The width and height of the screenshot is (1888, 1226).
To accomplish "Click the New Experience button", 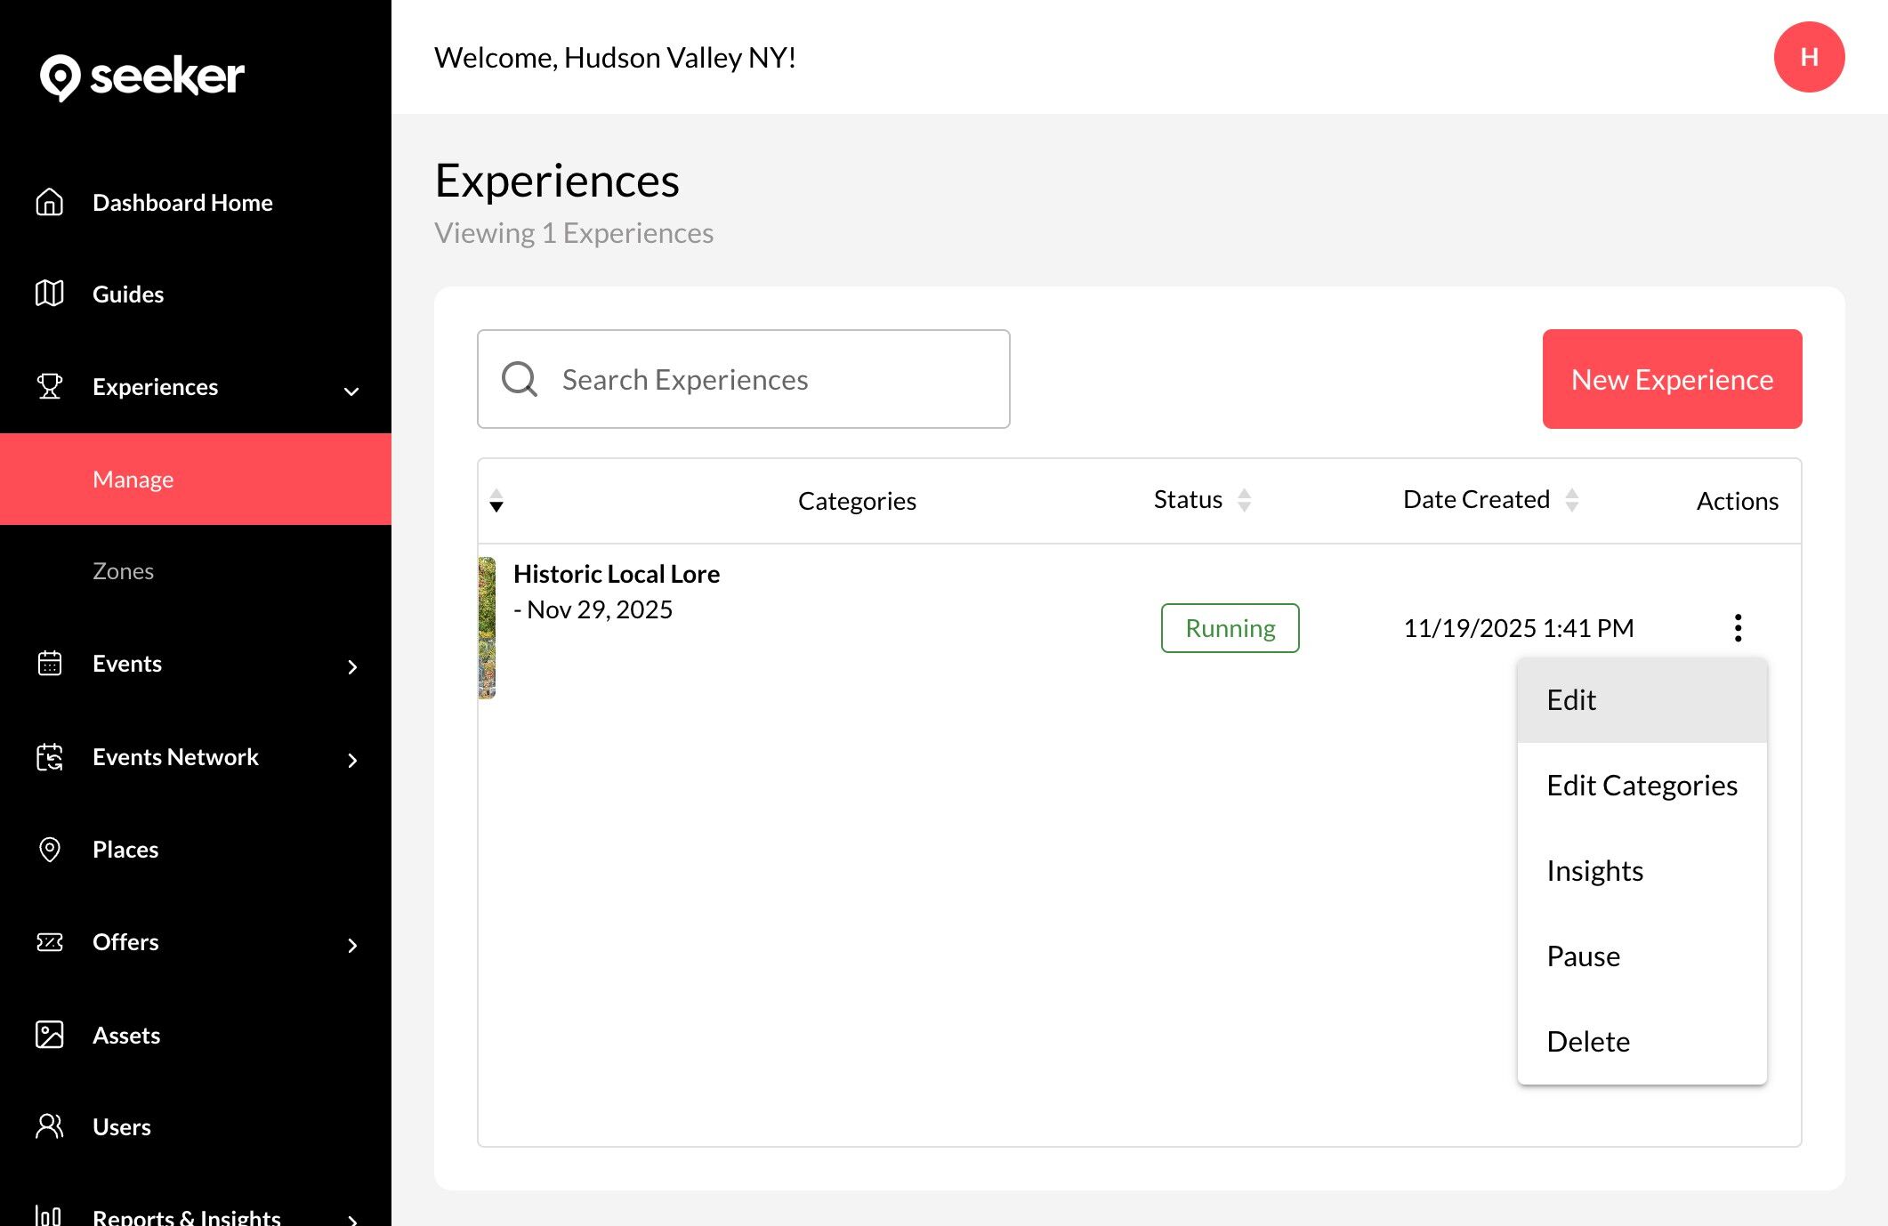I will click(x=1672, y=379).
